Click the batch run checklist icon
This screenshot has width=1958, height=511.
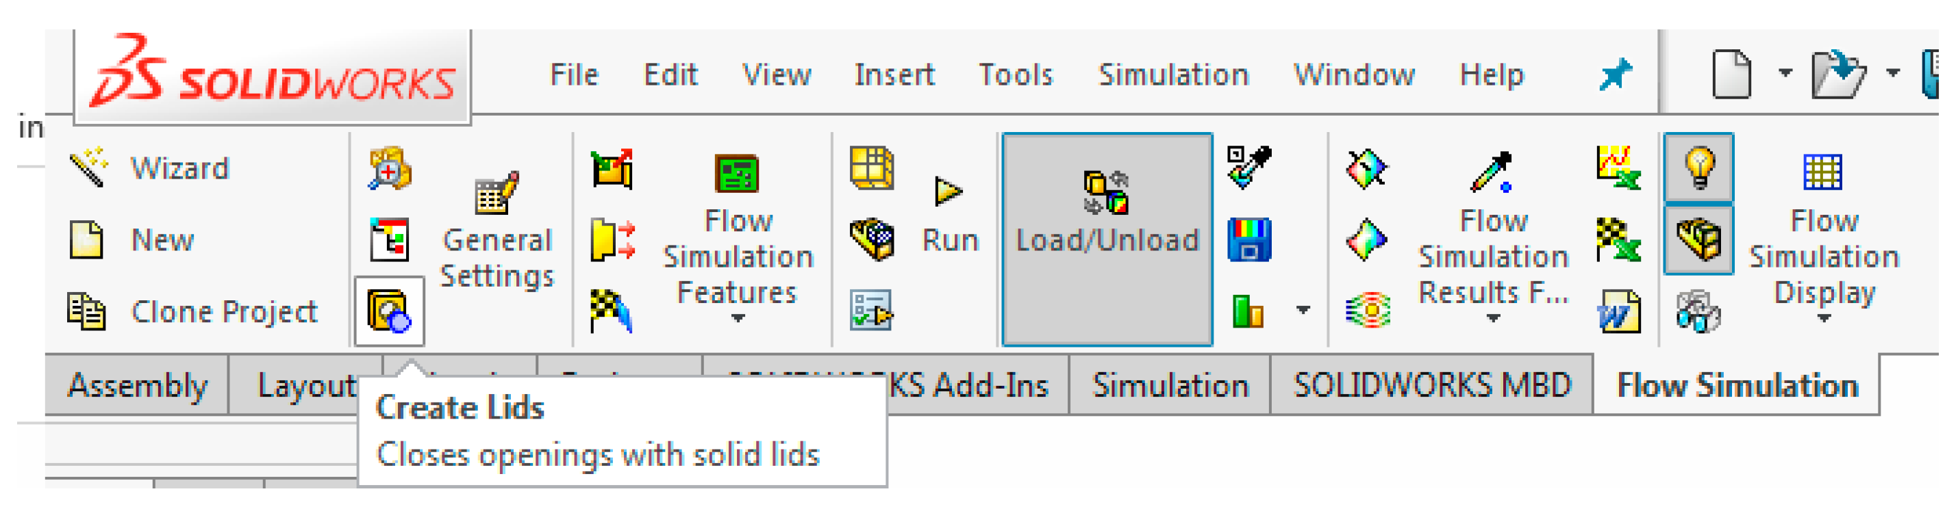871,311
